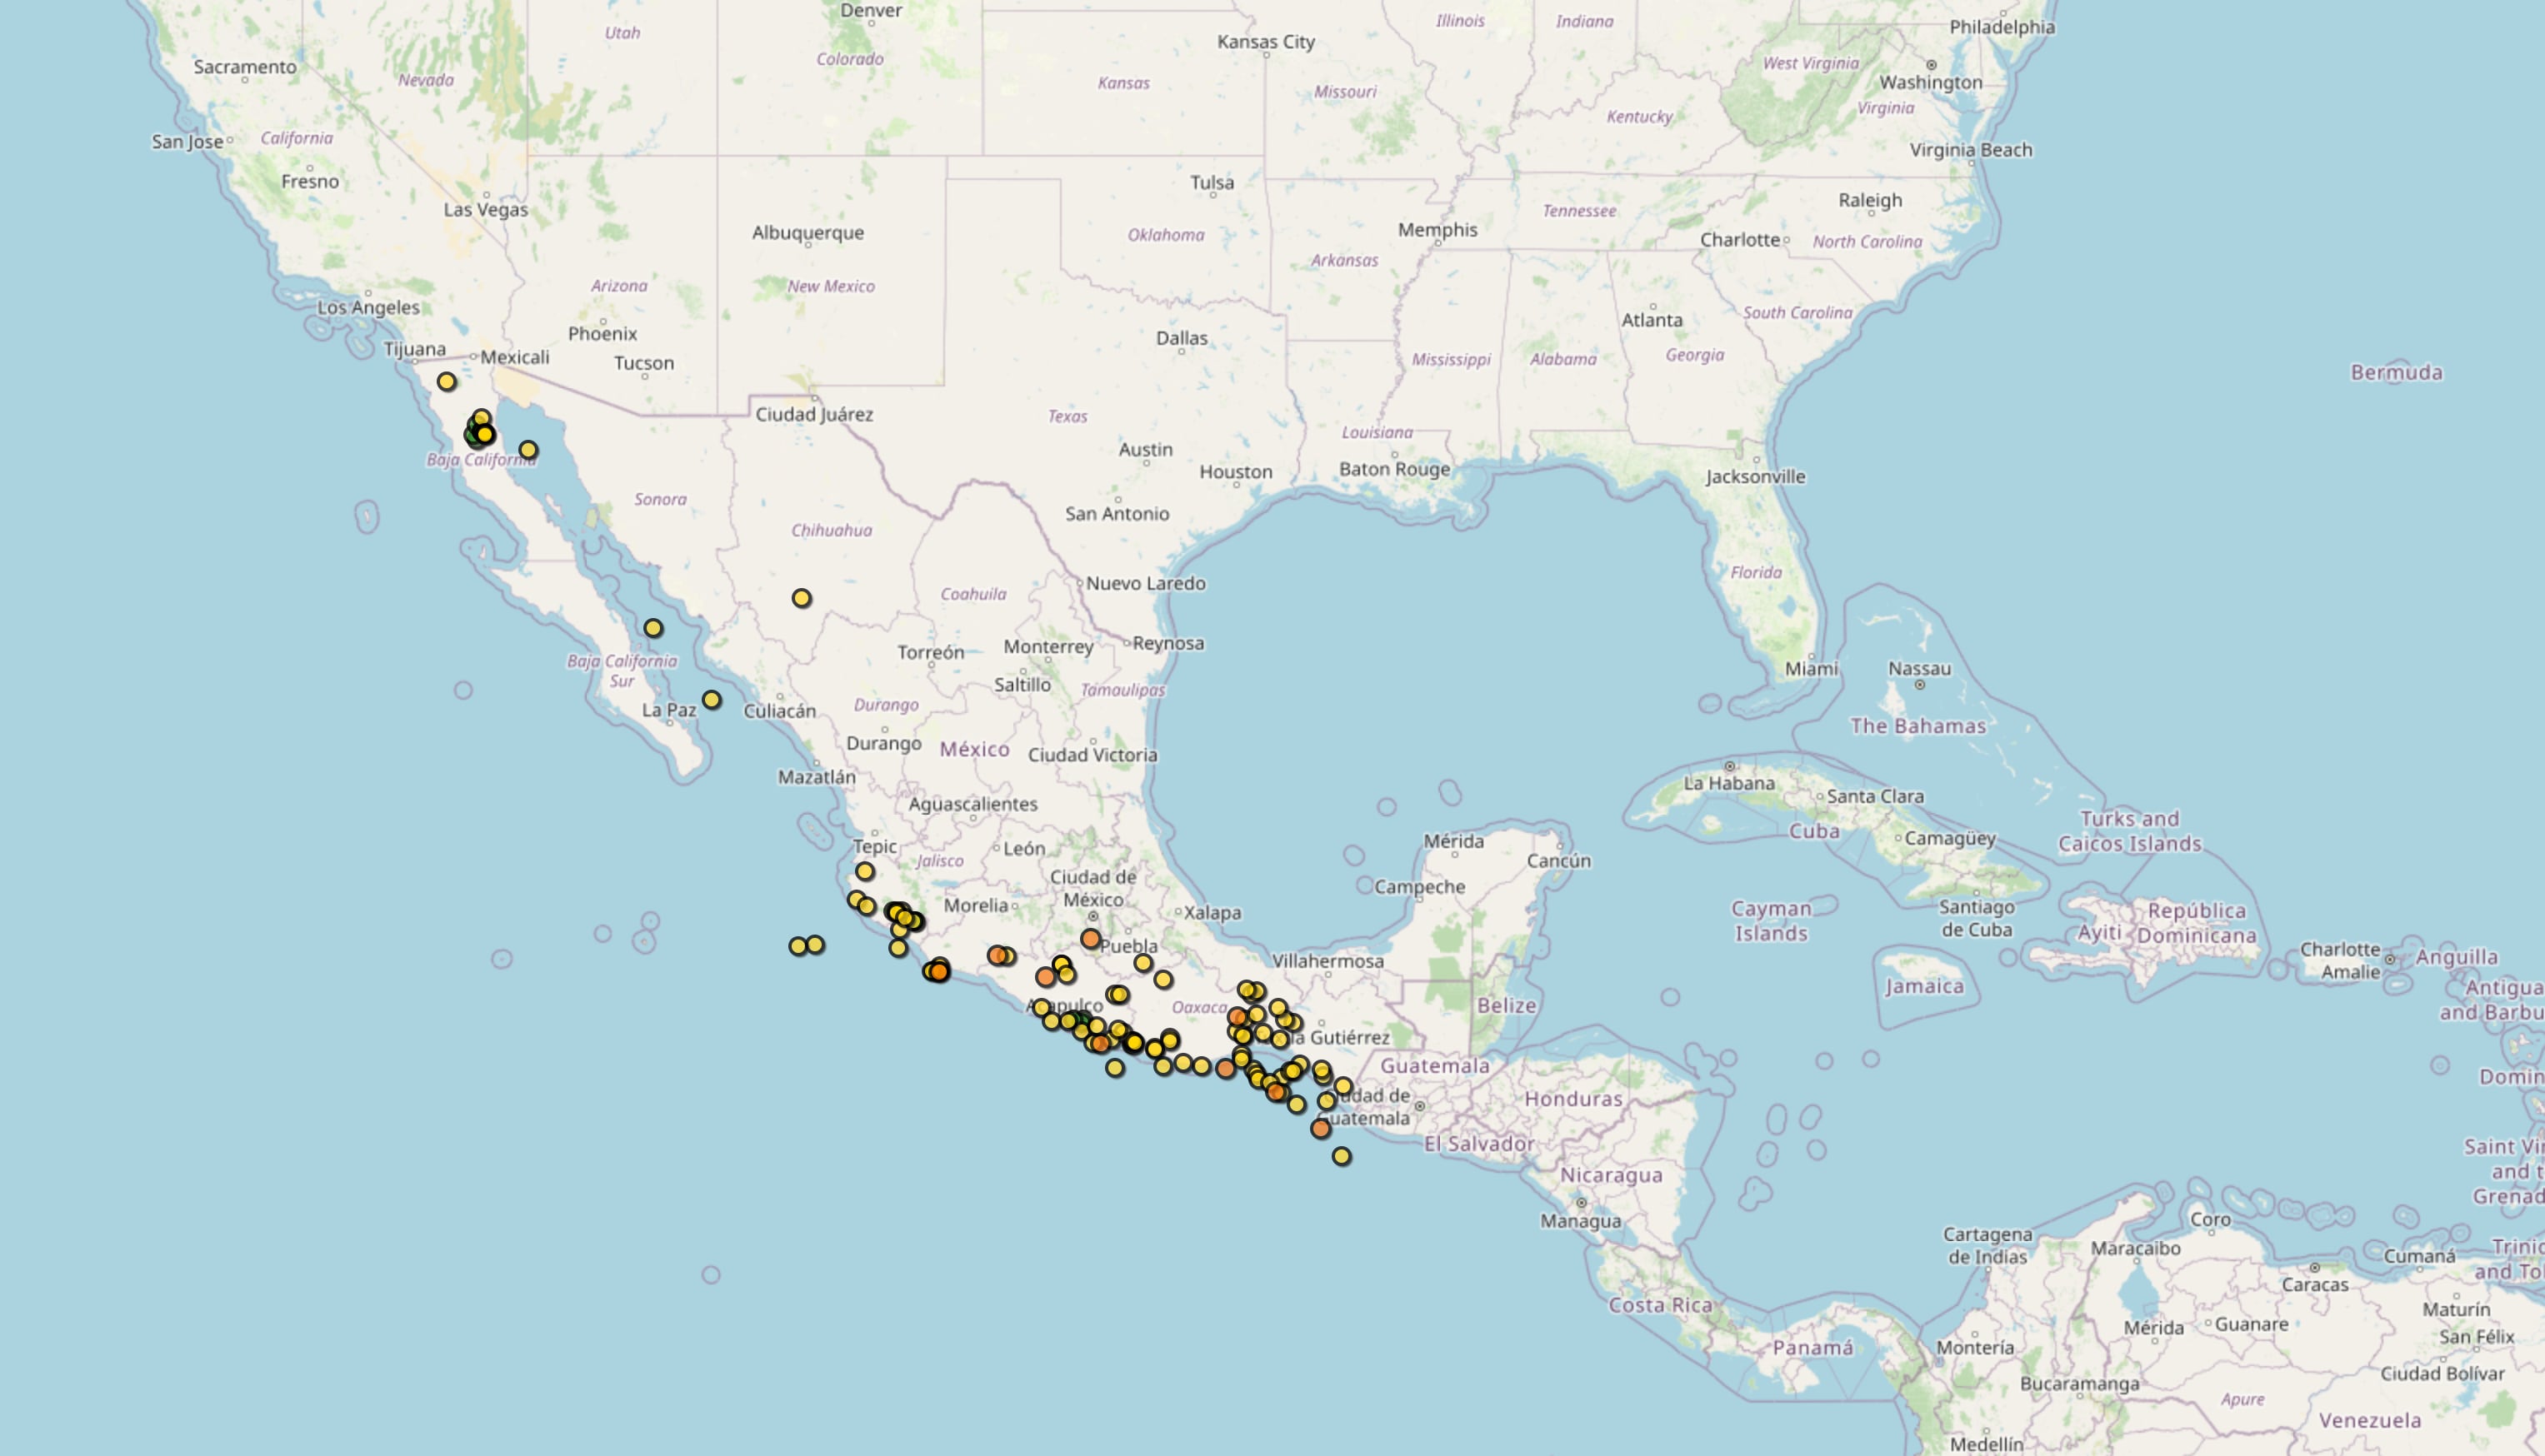Viewport: 2545px width, 1456px height.
Task: Click the marker east of La Paz
Action: coord(712,700)
